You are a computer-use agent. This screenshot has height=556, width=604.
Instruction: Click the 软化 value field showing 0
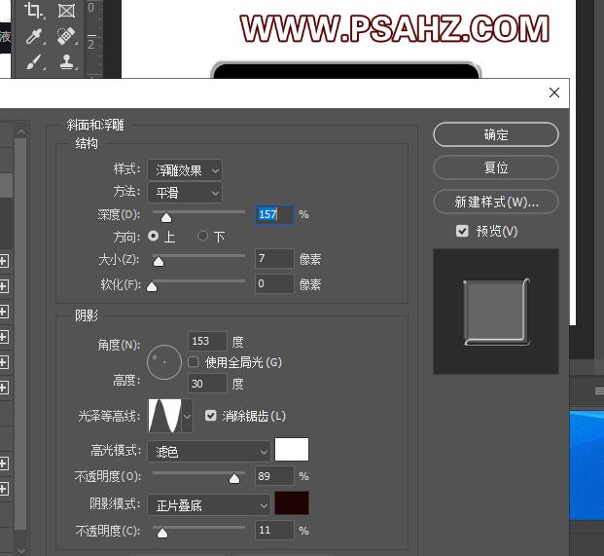(274, 283)
